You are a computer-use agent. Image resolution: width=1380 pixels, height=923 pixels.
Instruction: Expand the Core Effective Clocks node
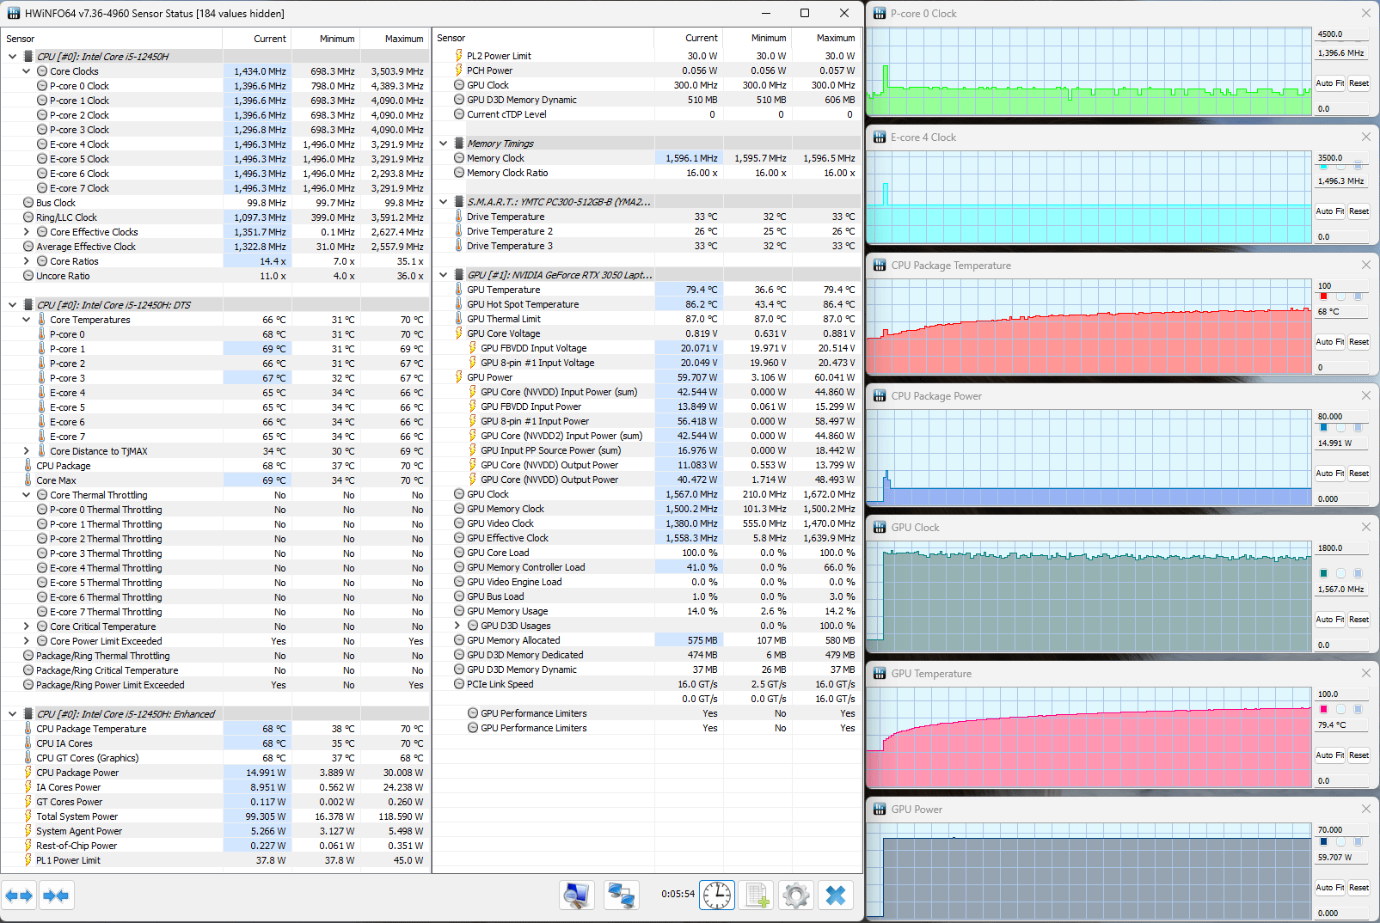click(x=27, y=232)
